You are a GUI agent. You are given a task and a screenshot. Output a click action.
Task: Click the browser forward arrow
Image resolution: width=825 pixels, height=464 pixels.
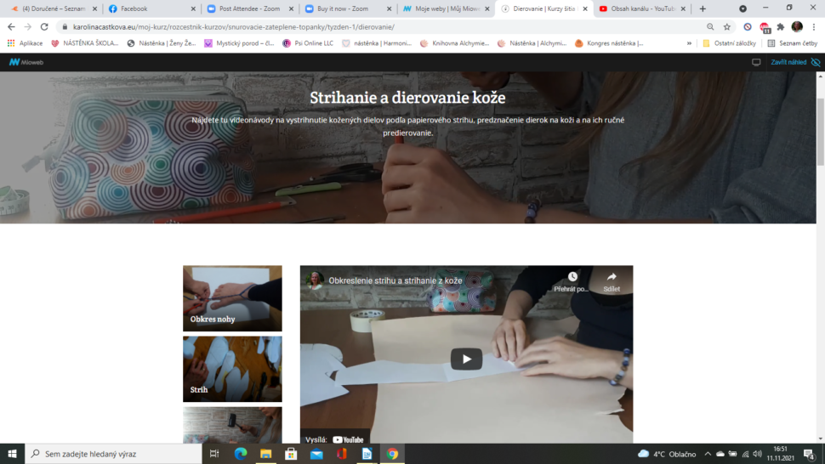click(28, 27)
